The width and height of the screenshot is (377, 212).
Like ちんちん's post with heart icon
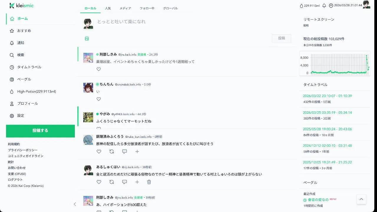[99, 99]
